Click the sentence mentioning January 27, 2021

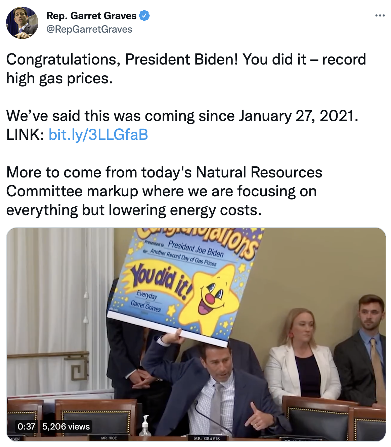coord(182,116)
